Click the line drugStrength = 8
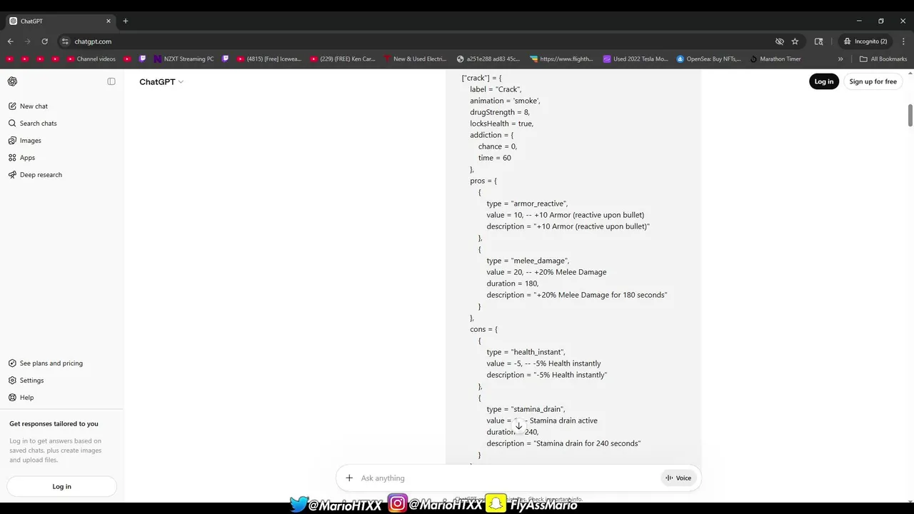Viewport: 914px width, 514px height. (x=500, y=112)
